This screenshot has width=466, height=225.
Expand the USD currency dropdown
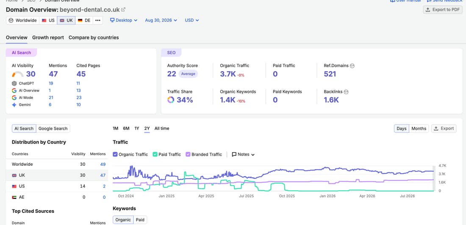[191, 20]
